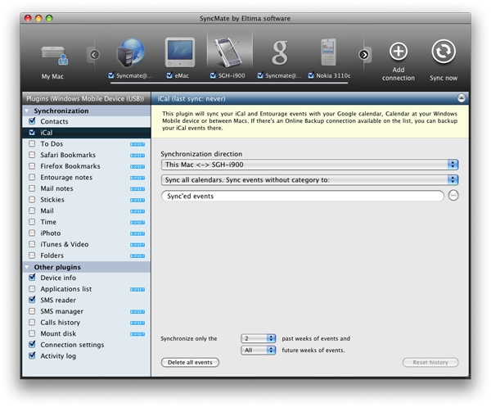Uncheck the SGH-i900 connection checkbox
The image size is (491, 407).
(x=213, y=75)
